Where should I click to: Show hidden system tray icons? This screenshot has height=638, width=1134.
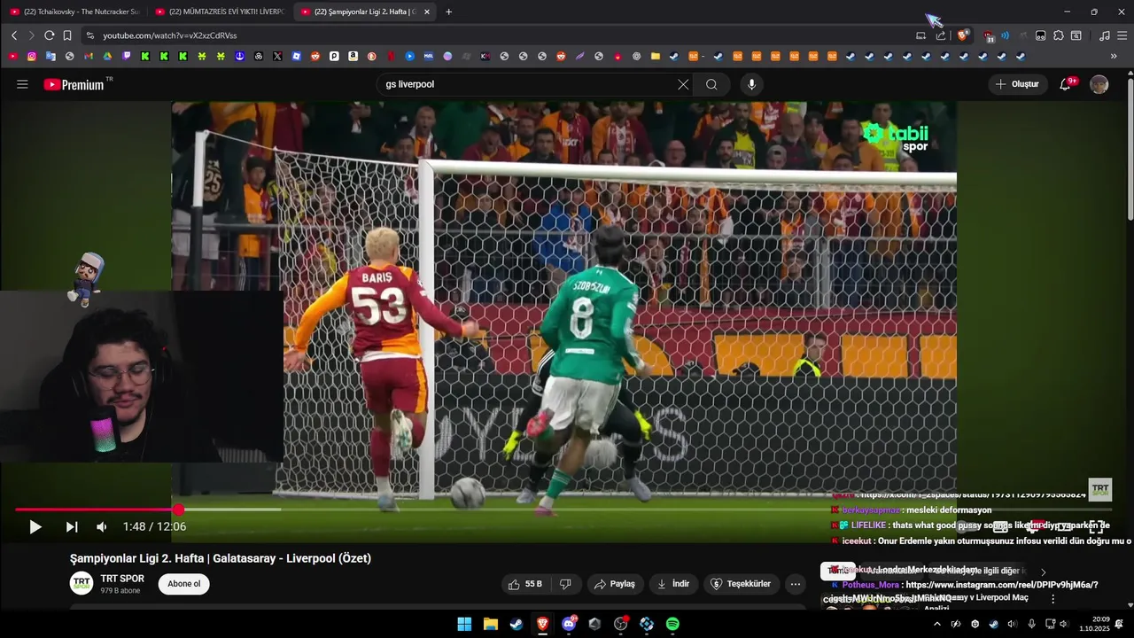tap(937, 624)
